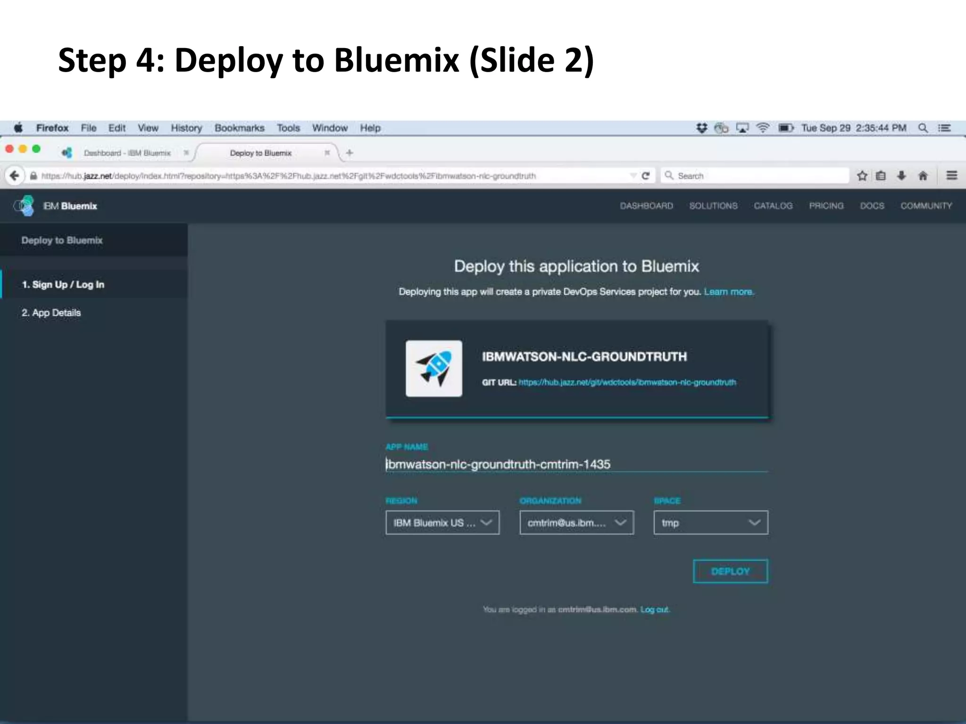Open the AirPlay display menu icon
Image resolution: width=966 pixels, height=724 pixels.
(742, 128)
